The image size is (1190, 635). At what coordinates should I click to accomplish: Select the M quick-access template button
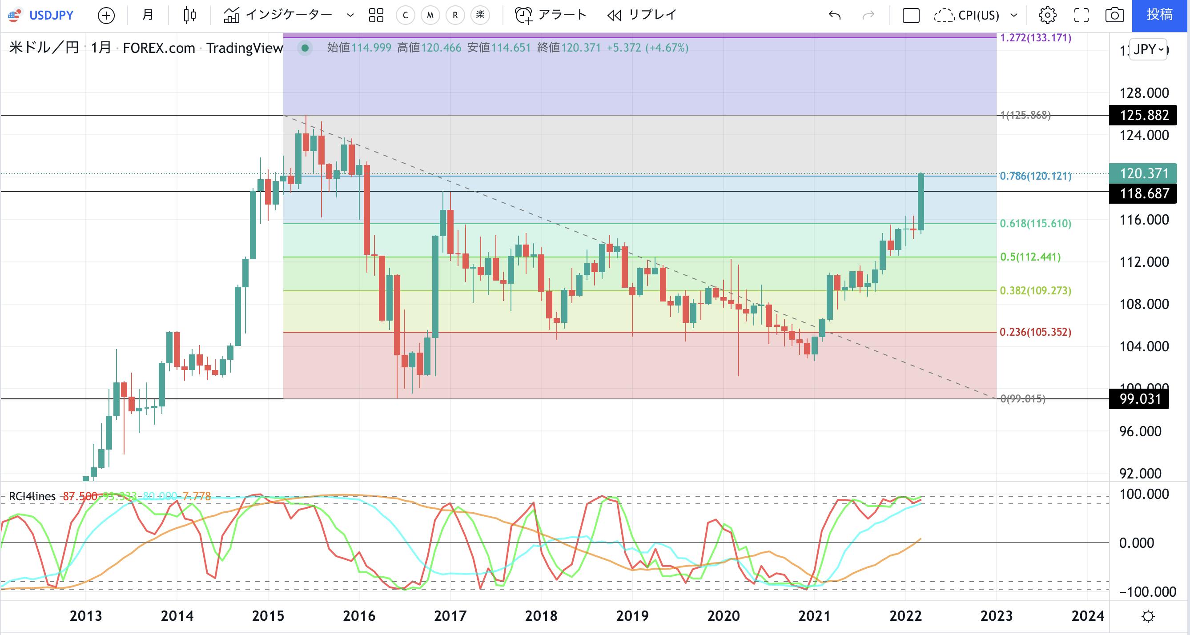click(430, 15)
